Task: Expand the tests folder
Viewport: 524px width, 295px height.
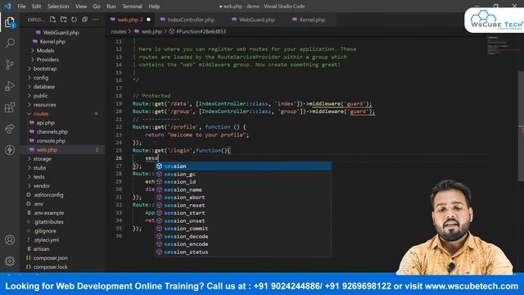Action: [x=38, y=177]
